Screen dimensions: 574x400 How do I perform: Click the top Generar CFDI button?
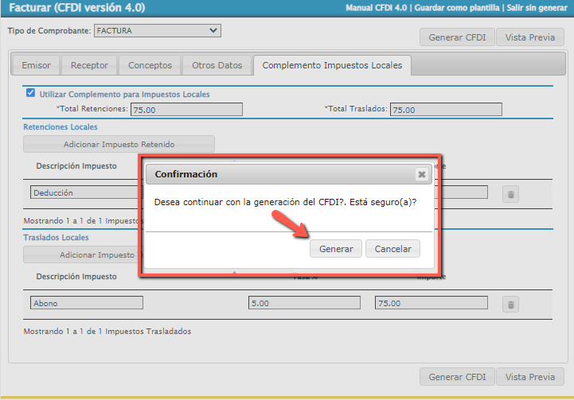(457, 37)
